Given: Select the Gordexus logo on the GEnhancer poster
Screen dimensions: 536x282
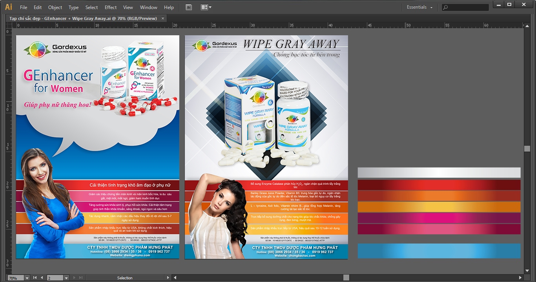Looking at the screenshot, I should tap(55, 49).
